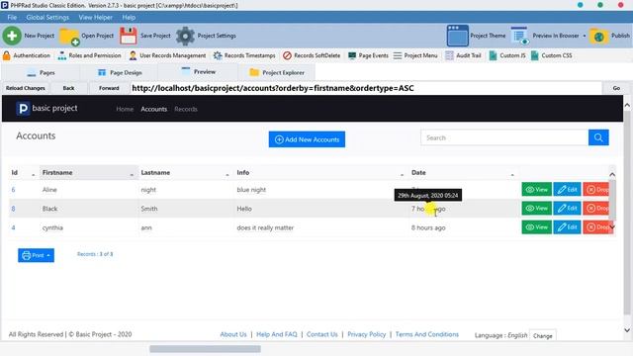The image size is (633, 356).
Task: Sort by the Info column header
Action: click(x=320, y=173)
